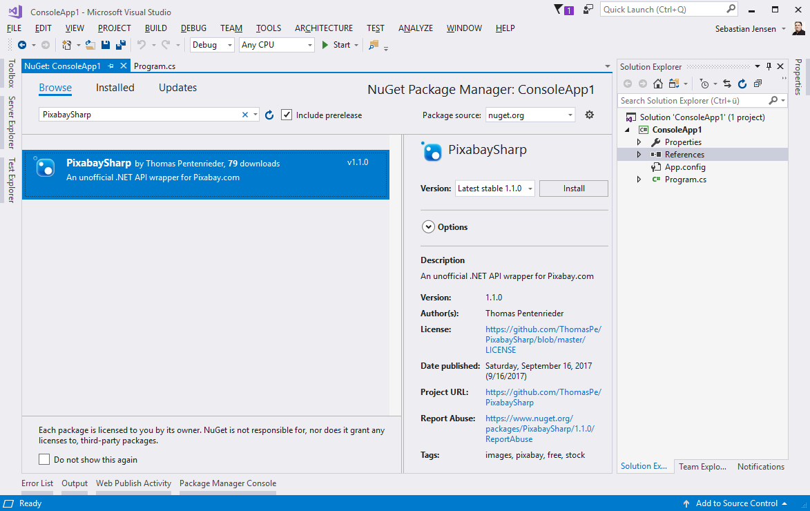Switch to the Installed tab
Image resolution: width=810 pixels, height=511 pixels.
pyautogui.click(x=115, y=88)
